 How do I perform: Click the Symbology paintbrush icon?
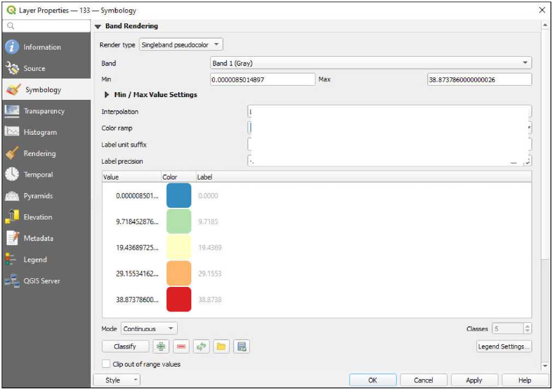tap(14, 90)
